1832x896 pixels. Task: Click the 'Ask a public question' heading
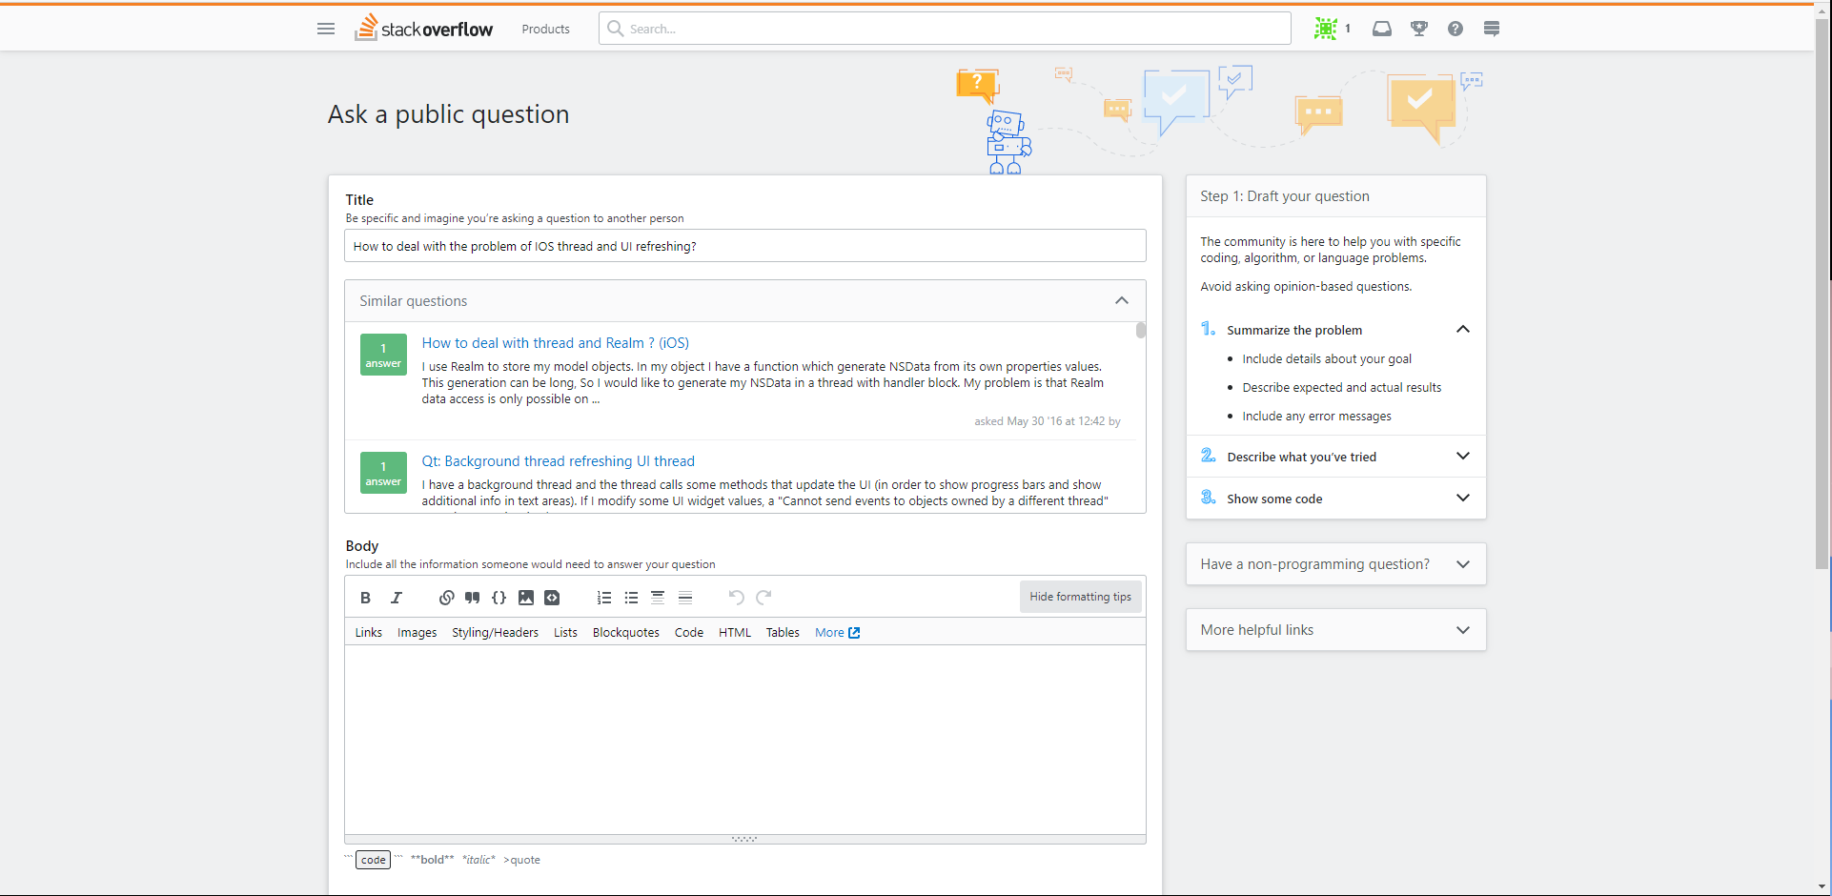449,114
